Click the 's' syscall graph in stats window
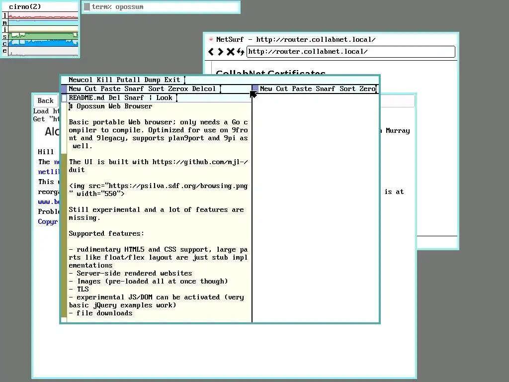The image size is (509, 382). (x=43, y=36)
